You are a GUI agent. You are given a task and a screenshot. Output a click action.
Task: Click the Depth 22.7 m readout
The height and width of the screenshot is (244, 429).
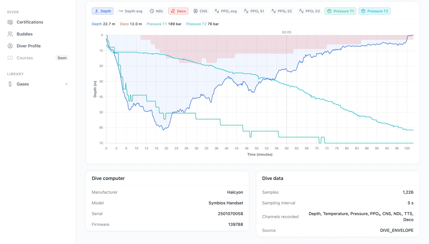pos(103,24)
